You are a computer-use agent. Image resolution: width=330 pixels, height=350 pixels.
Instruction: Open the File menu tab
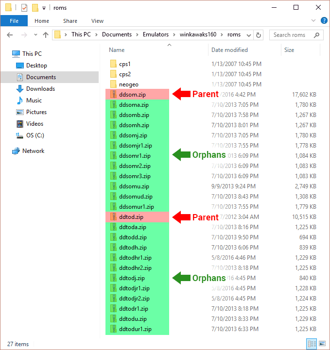[14, 21]
